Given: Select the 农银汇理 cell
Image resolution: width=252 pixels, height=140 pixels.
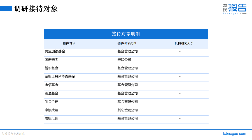Looking at the screenshot, I should tap(52, 118).
